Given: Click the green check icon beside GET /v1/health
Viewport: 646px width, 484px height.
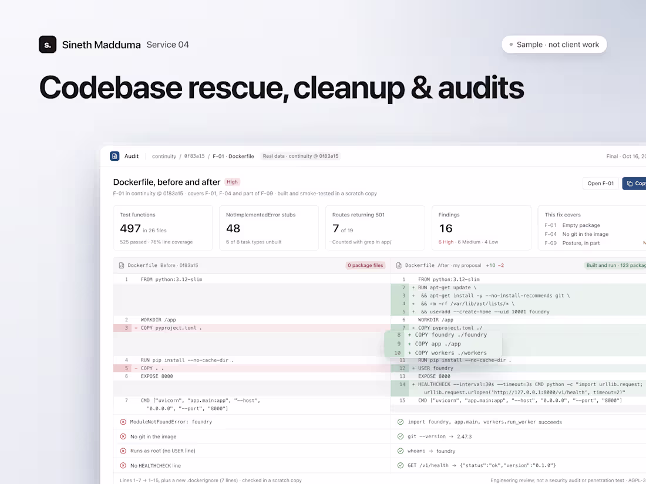Looking at the screenshot, I should (401, 465).
